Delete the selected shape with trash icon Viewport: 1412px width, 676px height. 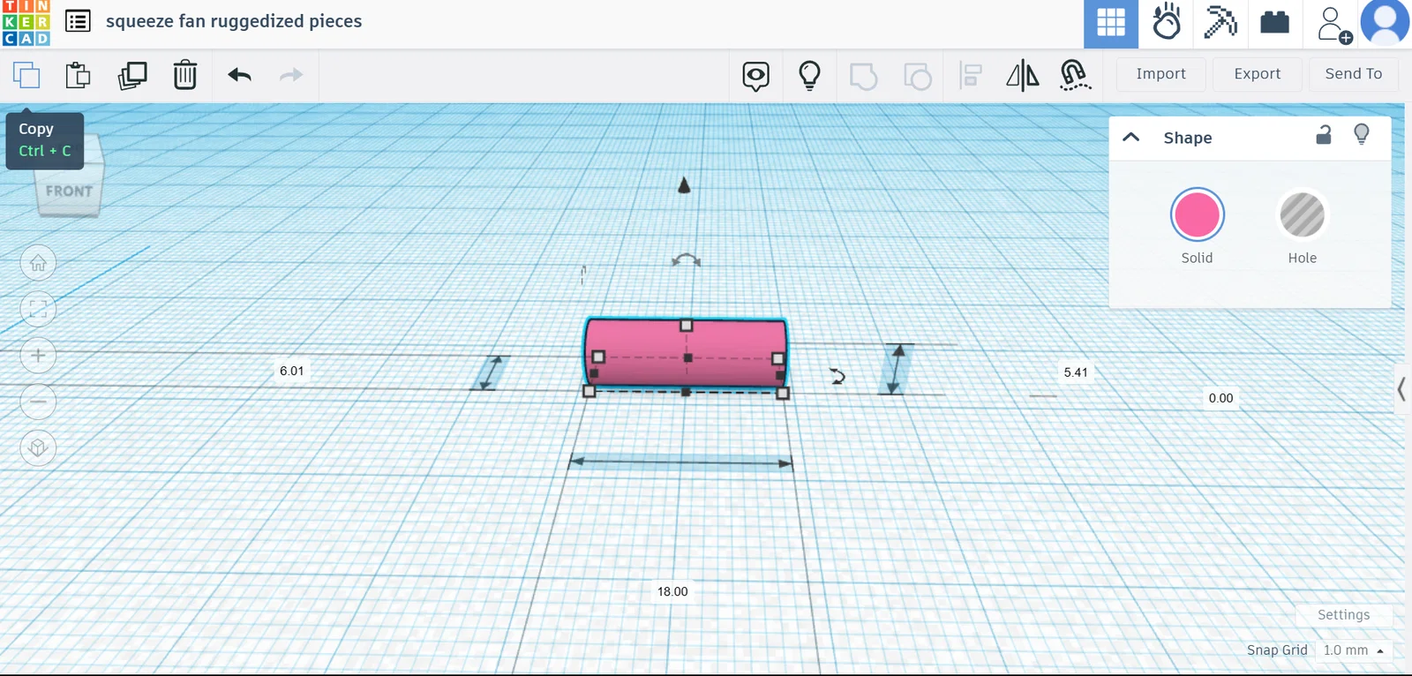tap(185, 75)
